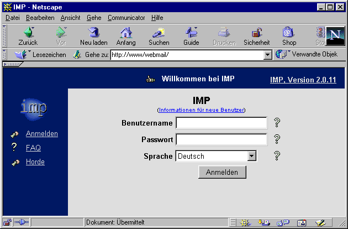Click the Netscape N logo
This screenshot has height=229, width=348.
[x=335, y=36]
